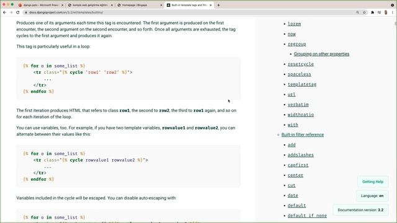Click the code line cycle rowvalue1 rowvalue2
The image size is (397, 223).
click(x=91, y=160)
